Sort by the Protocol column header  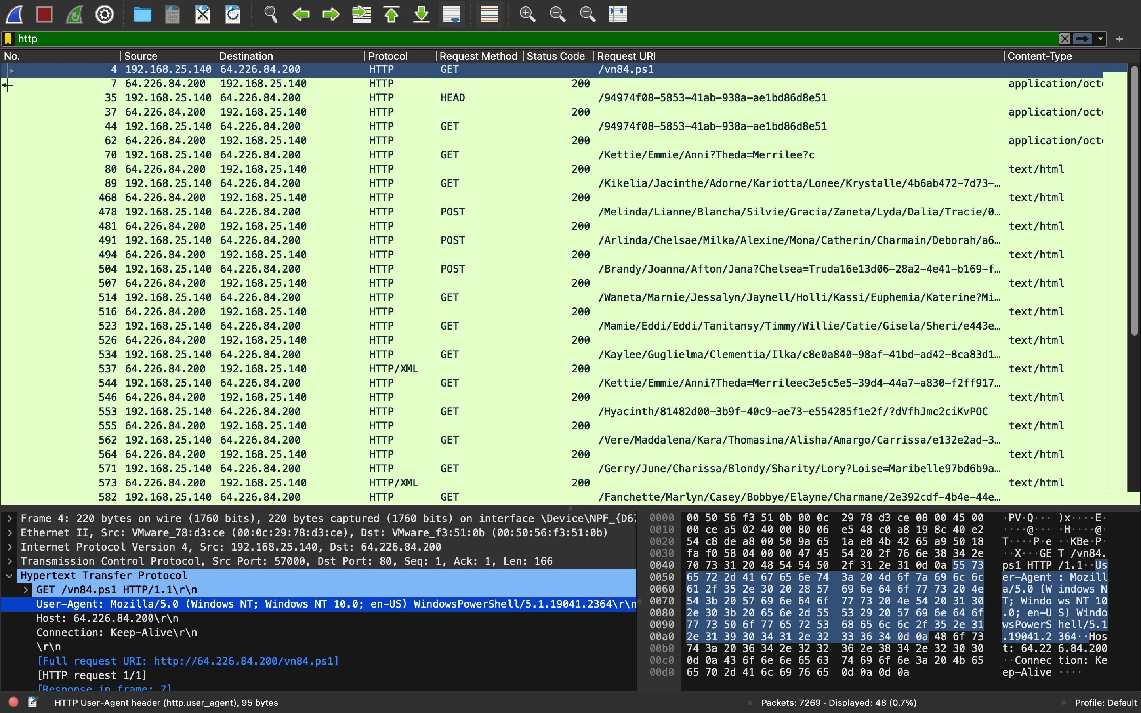coord(400,56)
